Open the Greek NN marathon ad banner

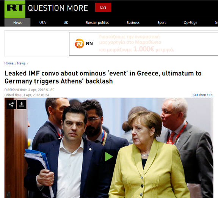[143, 44]
